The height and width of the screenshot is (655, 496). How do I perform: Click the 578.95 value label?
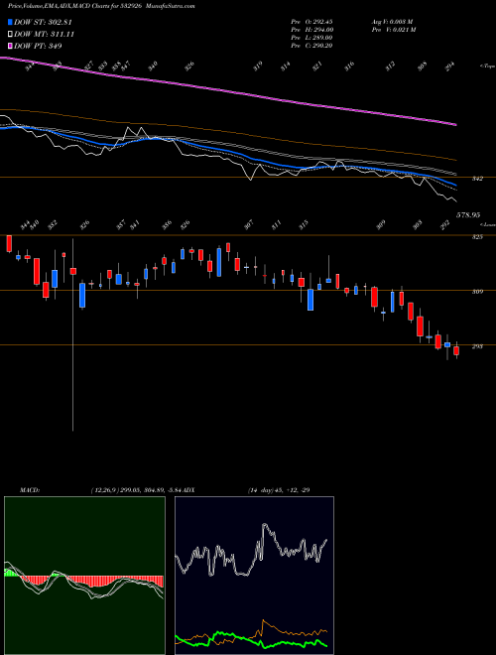468,214
